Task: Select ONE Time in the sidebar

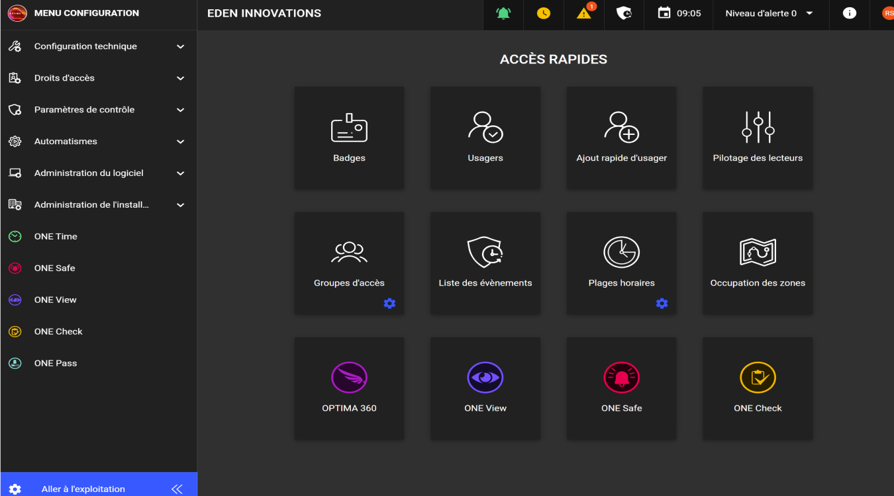Action: point(56,237)
